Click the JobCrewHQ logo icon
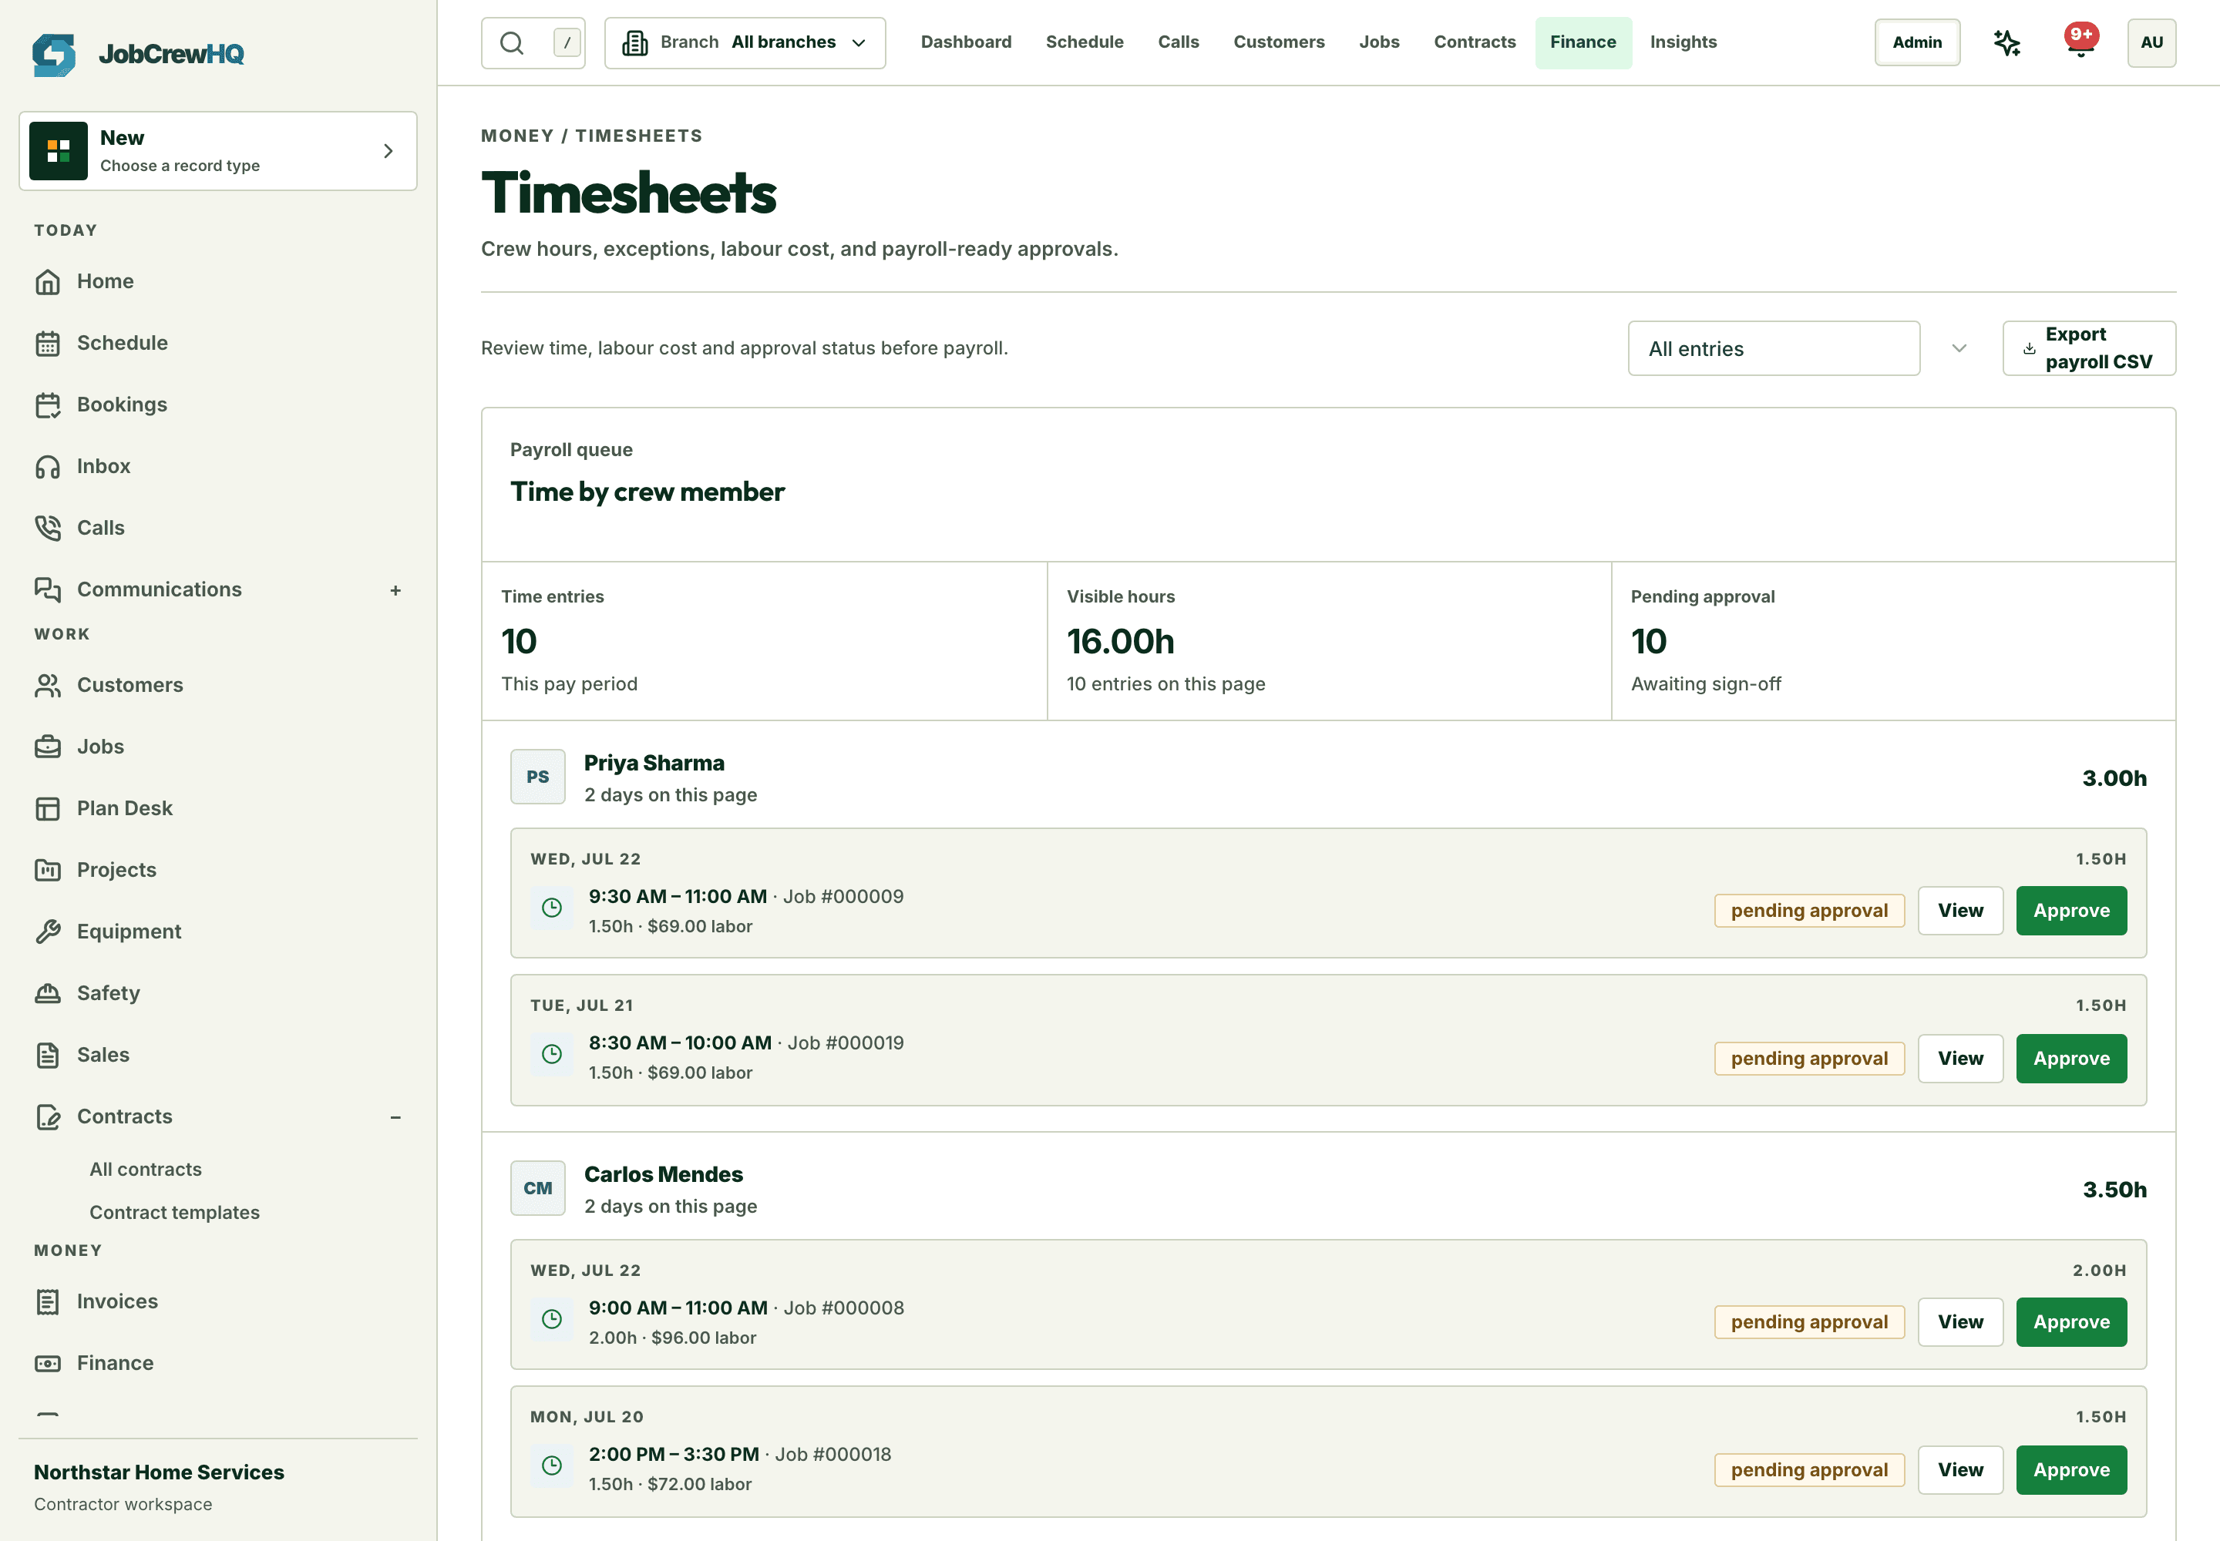This screenshot has height=1541, width=2220. (54, 54)
